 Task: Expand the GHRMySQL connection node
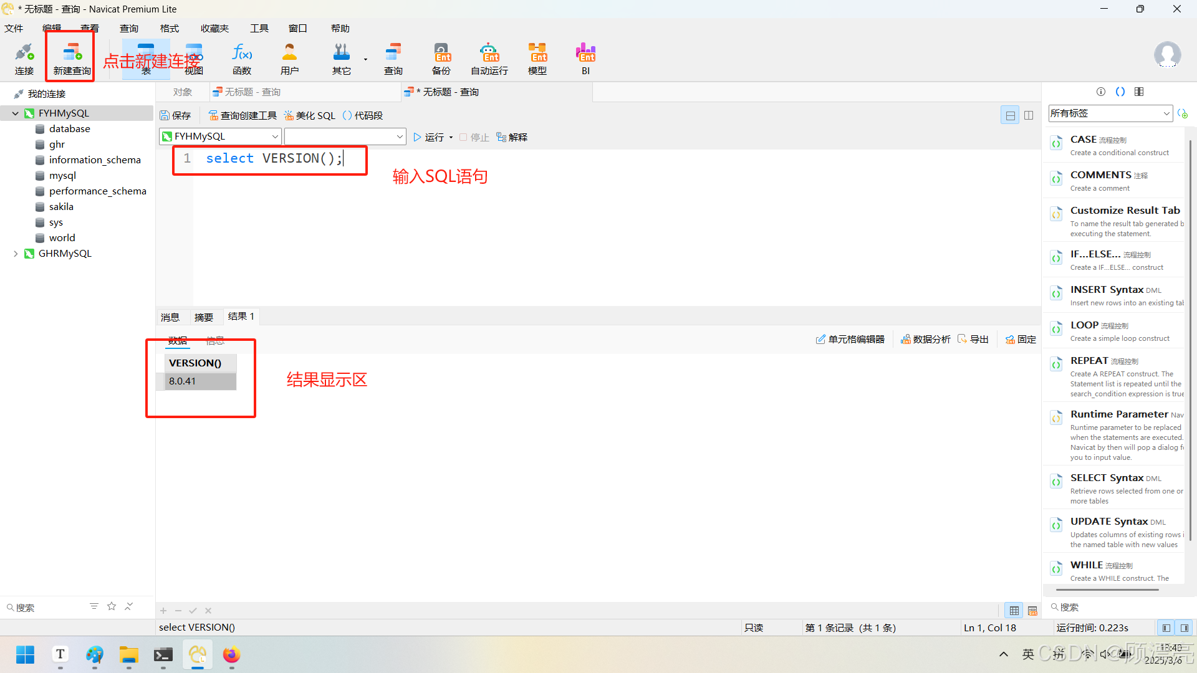pos(16,254)
